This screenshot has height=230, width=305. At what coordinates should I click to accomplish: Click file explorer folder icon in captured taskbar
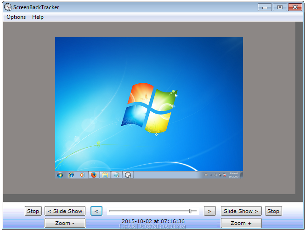[x=105, y=175]
